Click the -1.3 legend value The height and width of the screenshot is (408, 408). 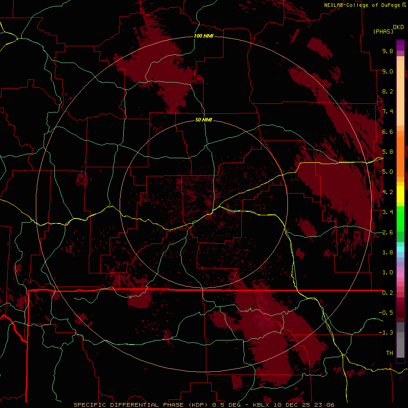click(x=386, y=333)
